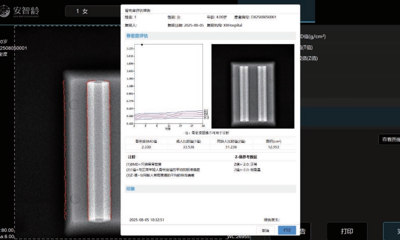Click the X-ray thumbnail inside the report

(x=253, y=86)
